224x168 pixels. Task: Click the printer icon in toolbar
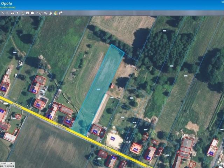(13, 13)
